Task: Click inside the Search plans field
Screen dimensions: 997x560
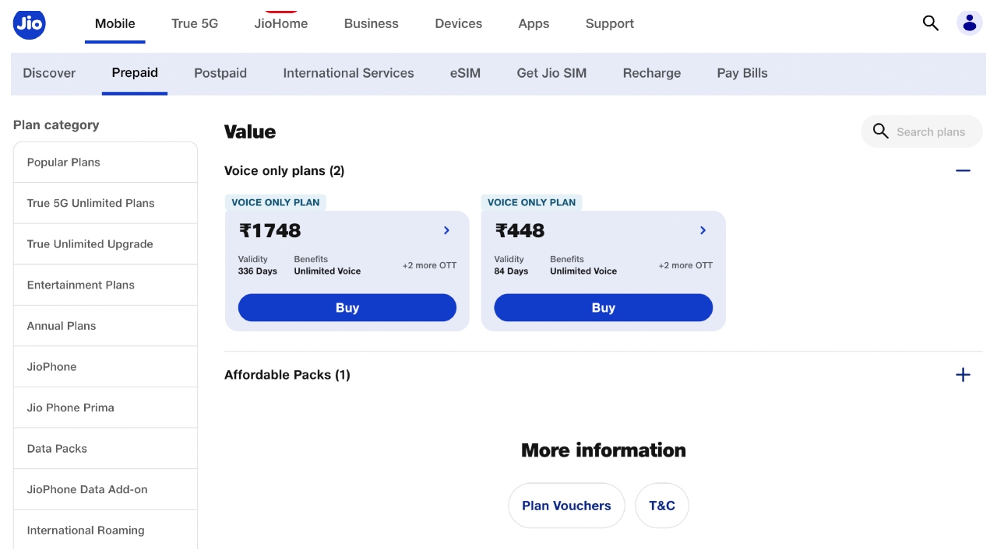Action: (x=930, y=132)
